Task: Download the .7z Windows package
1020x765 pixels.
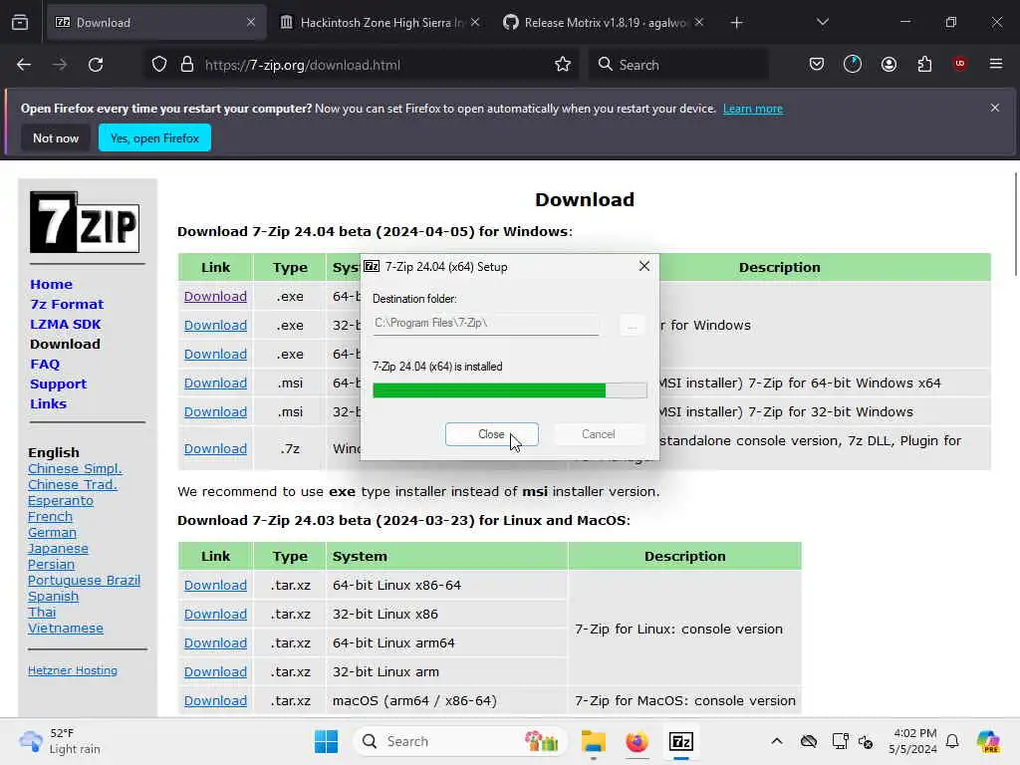Action: coord(215,448)
